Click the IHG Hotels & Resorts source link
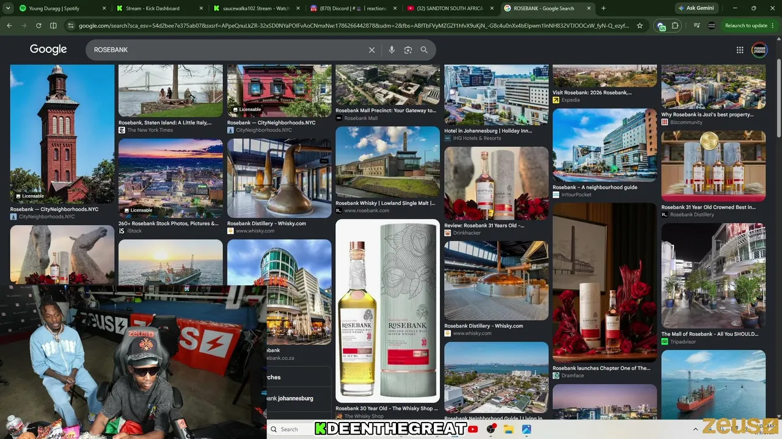This screenshot has width=782, height=439. click(477, 138)
